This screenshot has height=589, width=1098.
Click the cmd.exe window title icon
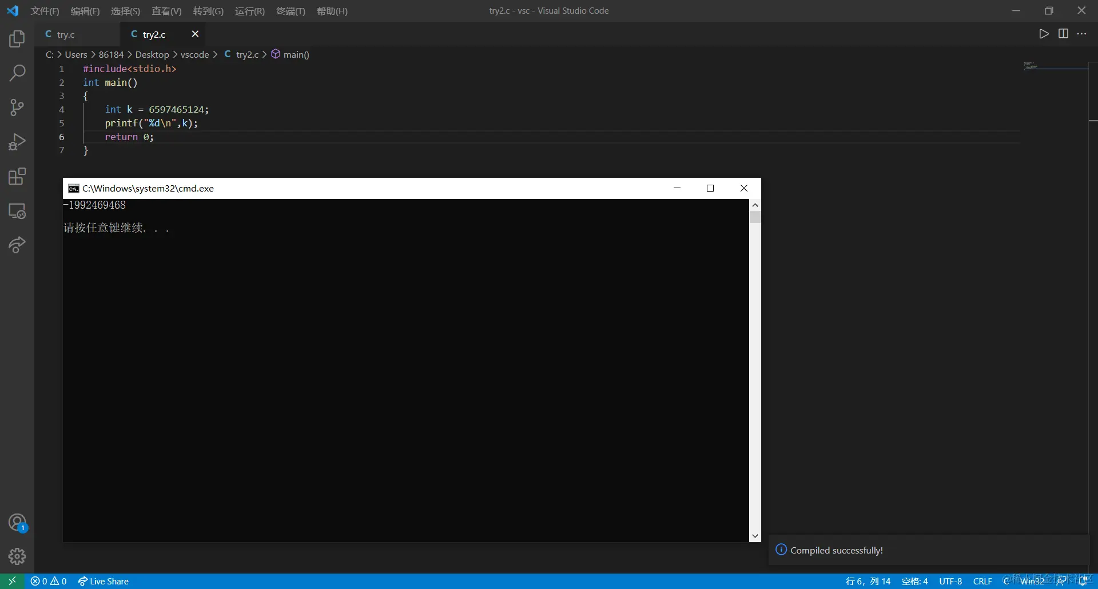(x=73, y=189)
